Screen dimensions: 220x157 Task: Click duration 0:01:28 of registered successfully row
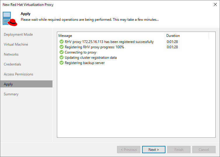[x=172, y=42]
